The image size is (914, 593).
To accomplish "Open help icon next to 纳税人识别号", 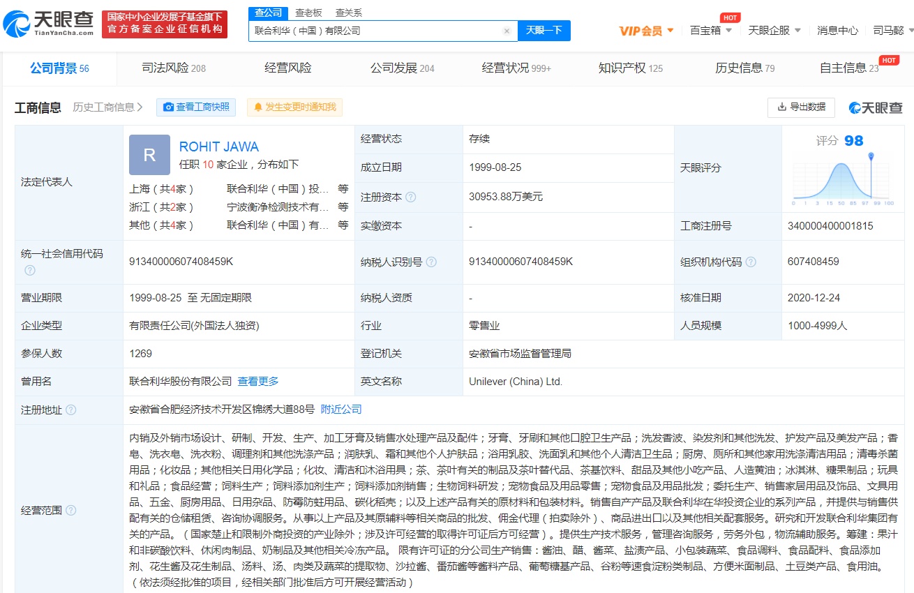I will [x=431, y=262].
